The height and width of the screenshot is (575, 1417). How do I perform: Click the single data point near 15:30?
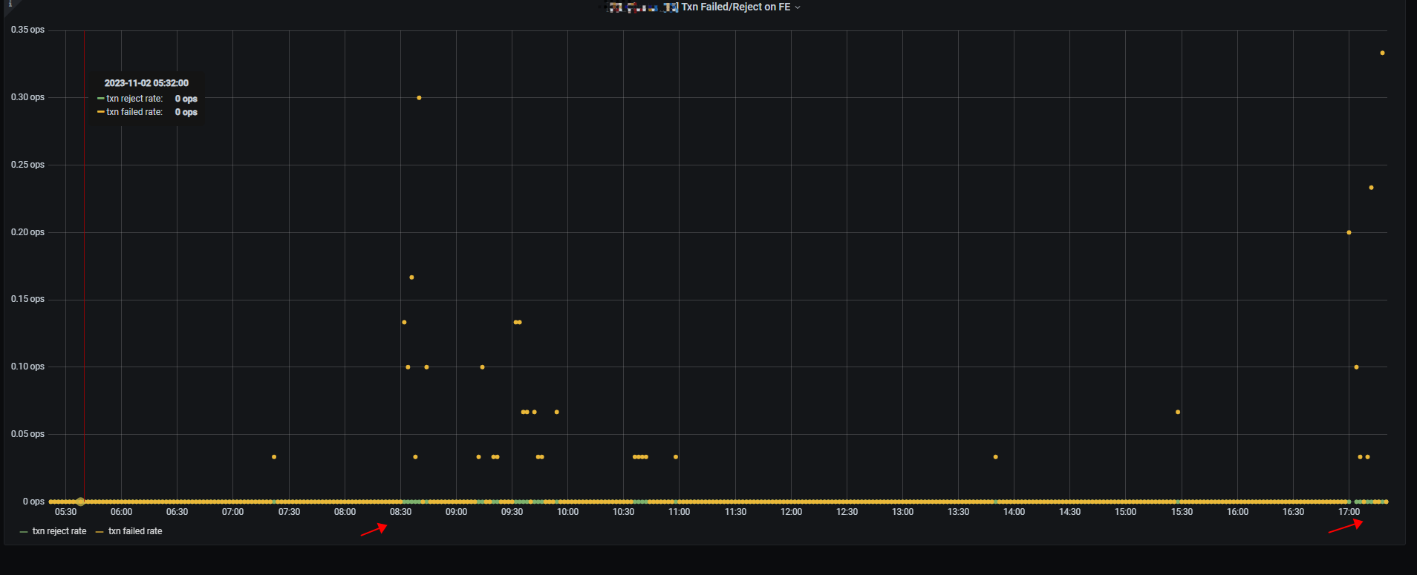(1178, 412)
